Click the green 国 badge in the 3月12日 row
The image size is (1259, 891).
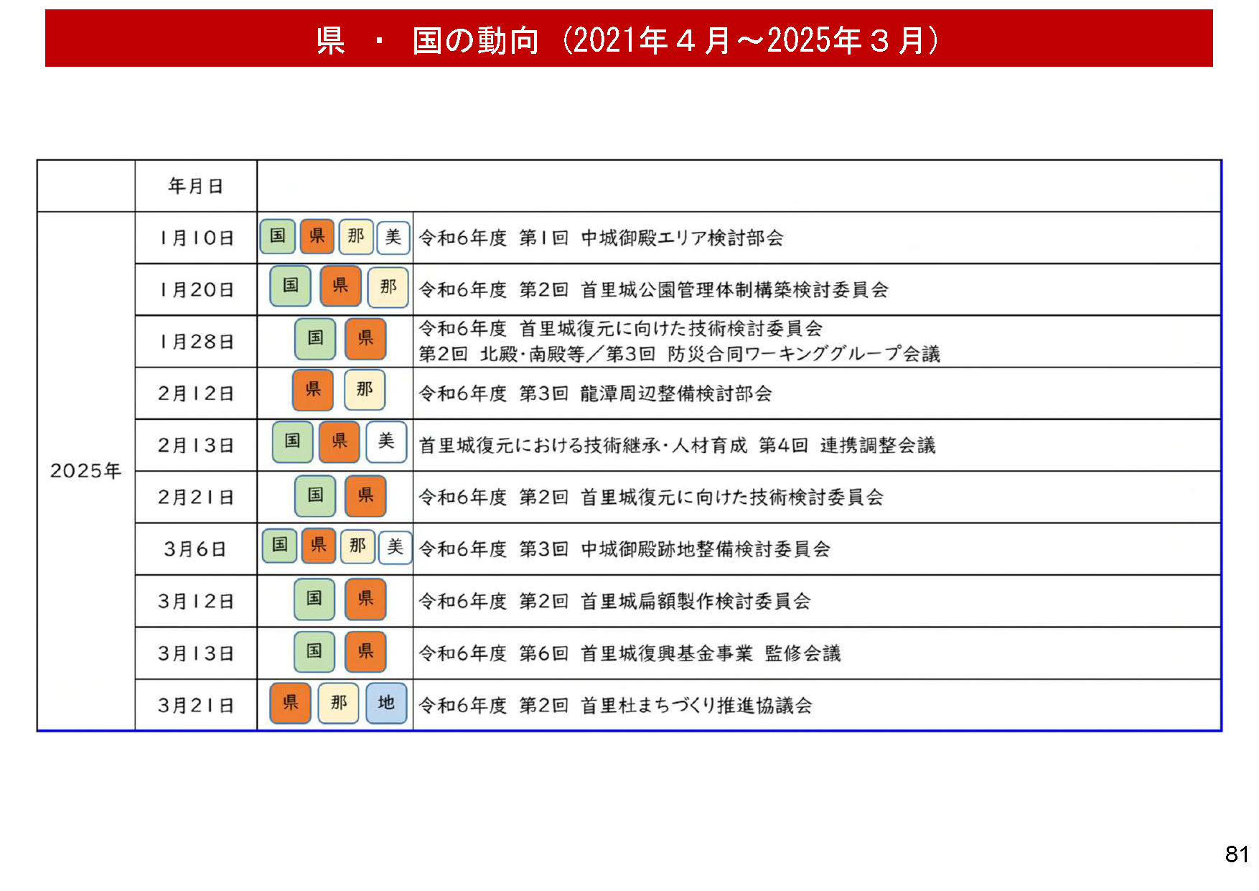coord(314,599)
